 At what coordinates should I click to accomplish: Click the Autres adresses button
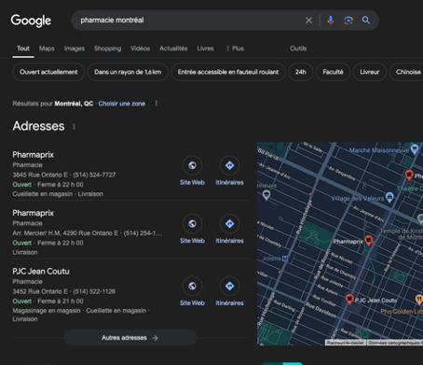(130, 338)
